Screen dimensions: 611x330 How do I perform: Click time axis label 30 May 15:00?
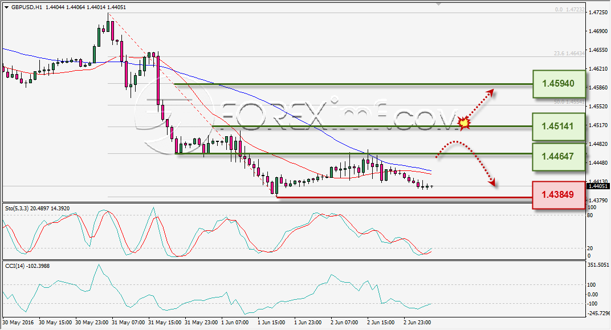55,323
